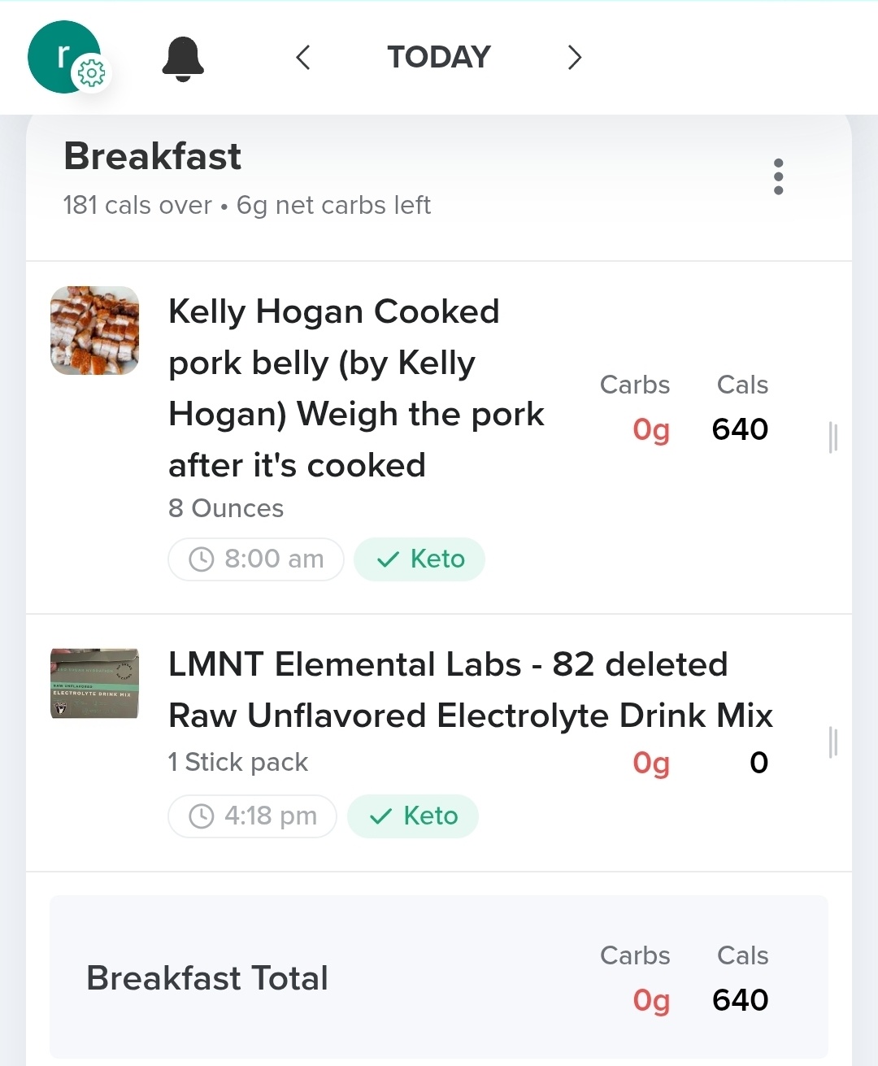Toggle the Keto tag on LMNT drink mix

[413, 816]
